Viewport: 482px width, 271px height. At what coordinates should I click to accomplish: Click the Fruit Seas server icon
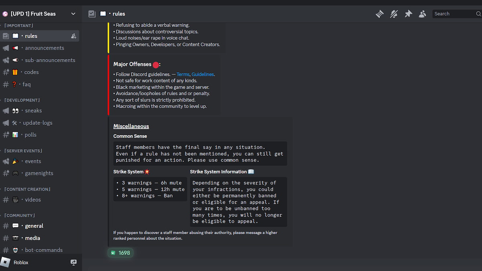coord(5,13)
